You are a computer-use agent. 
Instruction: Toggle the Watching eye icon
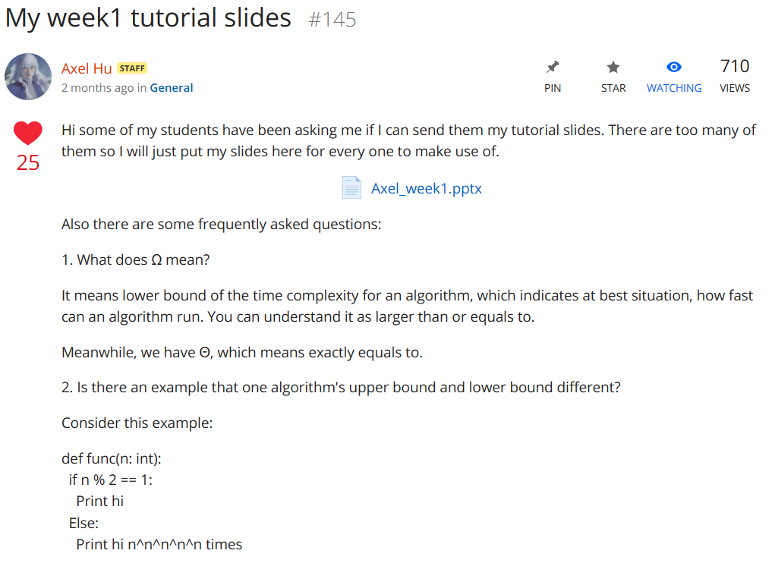(x=673, y=67)
